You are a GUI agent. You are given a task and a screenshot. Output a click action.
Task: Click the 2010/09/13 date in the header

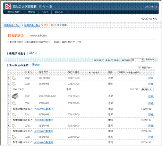click(151, 7)
